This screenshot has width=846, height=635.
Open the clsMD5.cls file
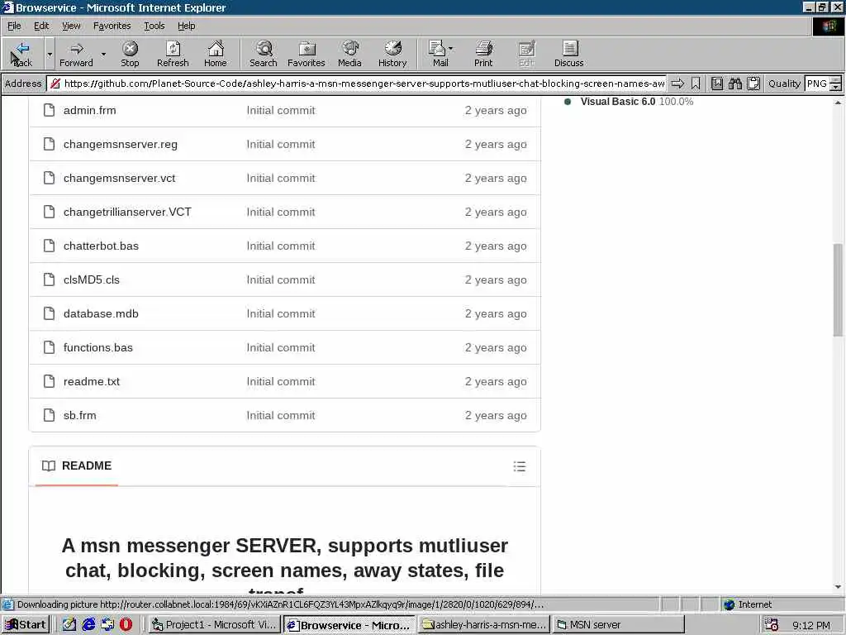91,279
